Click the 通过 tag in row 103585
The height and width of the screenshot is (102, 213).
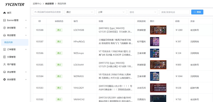tap(59, 65)
